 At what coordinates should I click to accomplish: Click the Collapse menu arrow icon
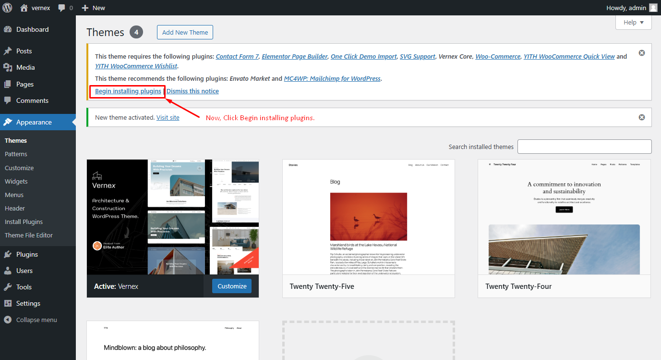point(8,320)
